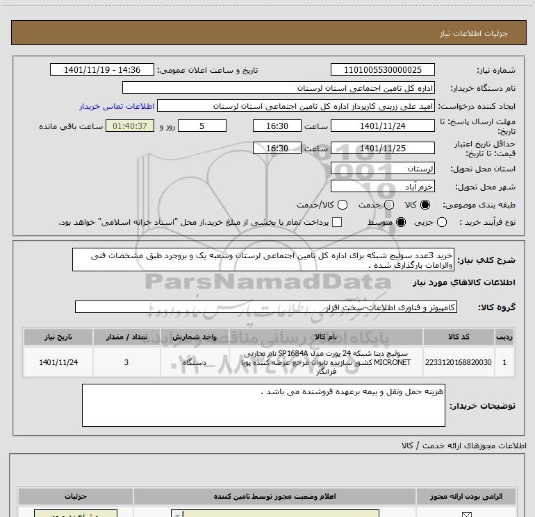Viewport: 535px width, 517px height.
Task: Click the اطلاعات کالاهای مورد نیاز heading
Action: (464, 282)
